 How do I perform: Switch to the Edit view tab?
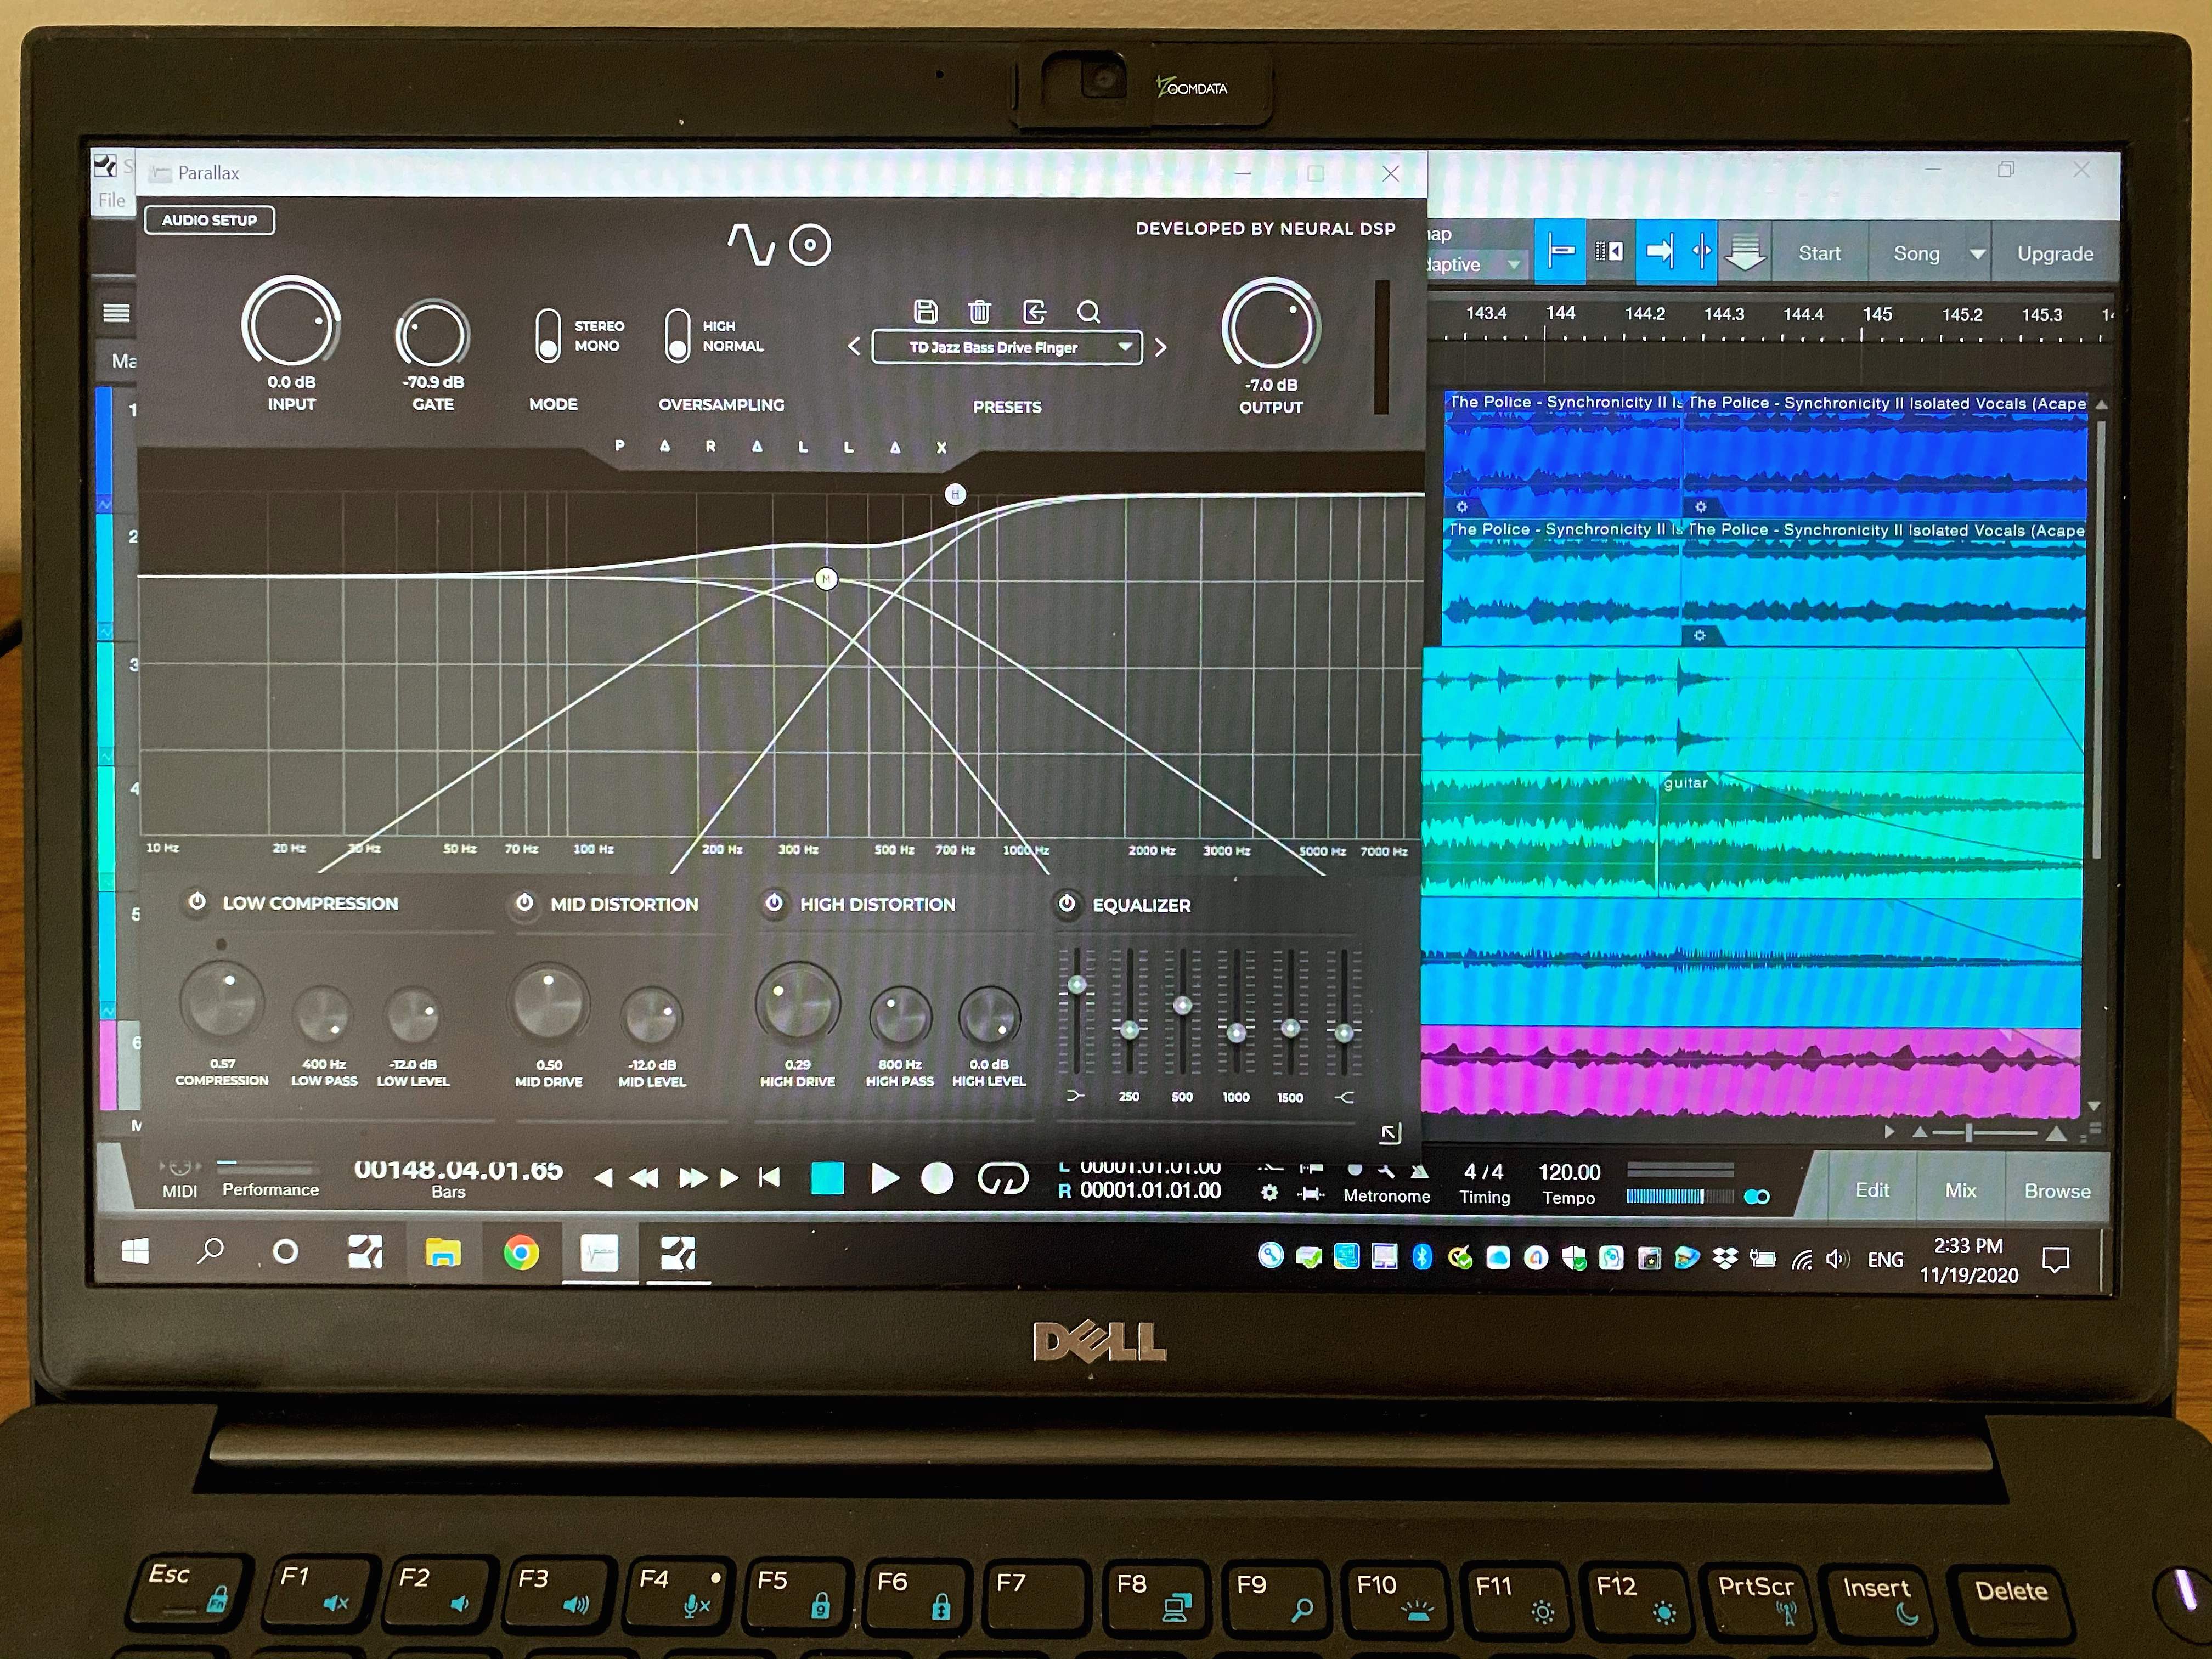(1872, 1190)
